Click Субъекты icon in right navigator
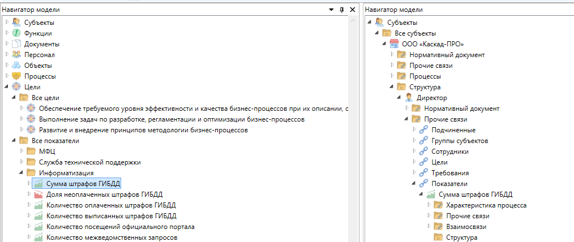 click(x=380, y=22)
